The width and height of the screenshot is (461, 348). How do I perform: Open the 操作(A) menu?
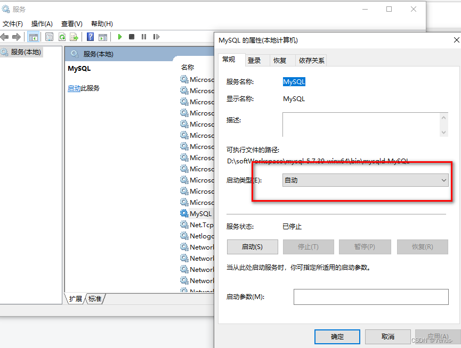(x=42, y=24)
